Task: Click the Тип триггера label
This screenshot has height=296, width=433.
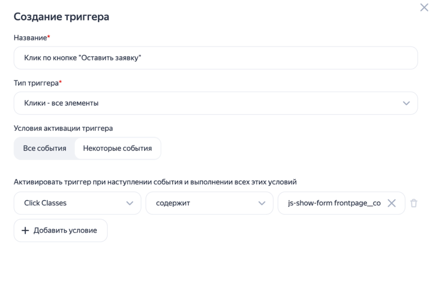Action: [x=36, y=83]
